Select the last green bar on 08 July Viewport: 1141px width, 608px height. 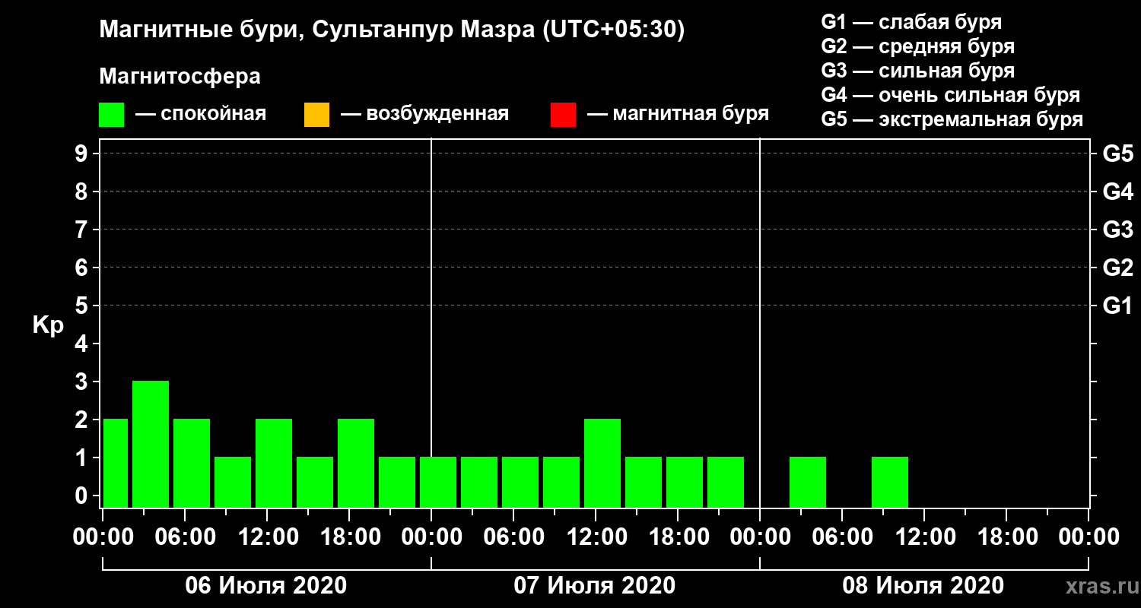click(x=890, y=482)
